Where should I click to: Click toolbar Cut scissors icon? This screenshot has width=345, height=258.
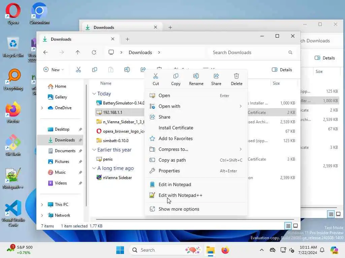point(78,70)
